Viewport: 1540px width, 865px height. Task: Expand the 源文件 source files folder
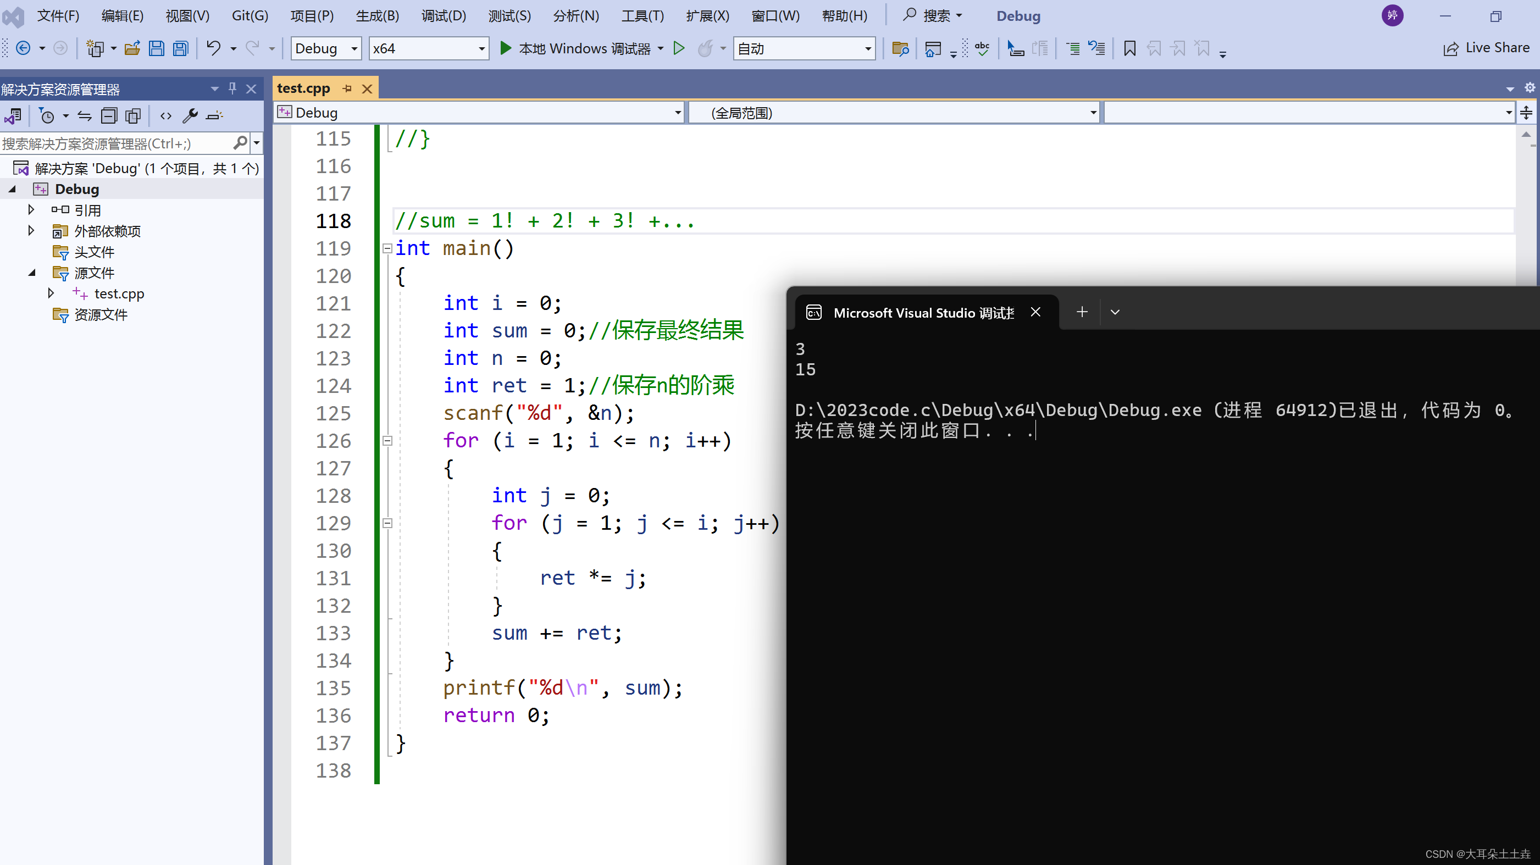[x=32, y=273]
